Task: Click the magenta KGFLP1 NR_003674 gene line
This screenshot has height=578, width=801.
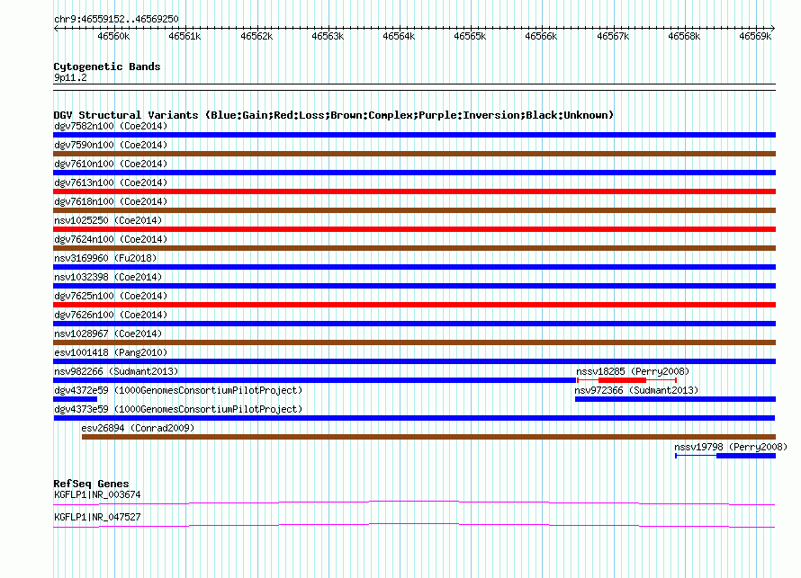Action: click(x=414, y=503)
